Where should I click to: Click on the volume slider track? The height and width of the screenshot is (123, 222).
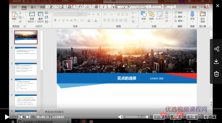coord(136,117)
